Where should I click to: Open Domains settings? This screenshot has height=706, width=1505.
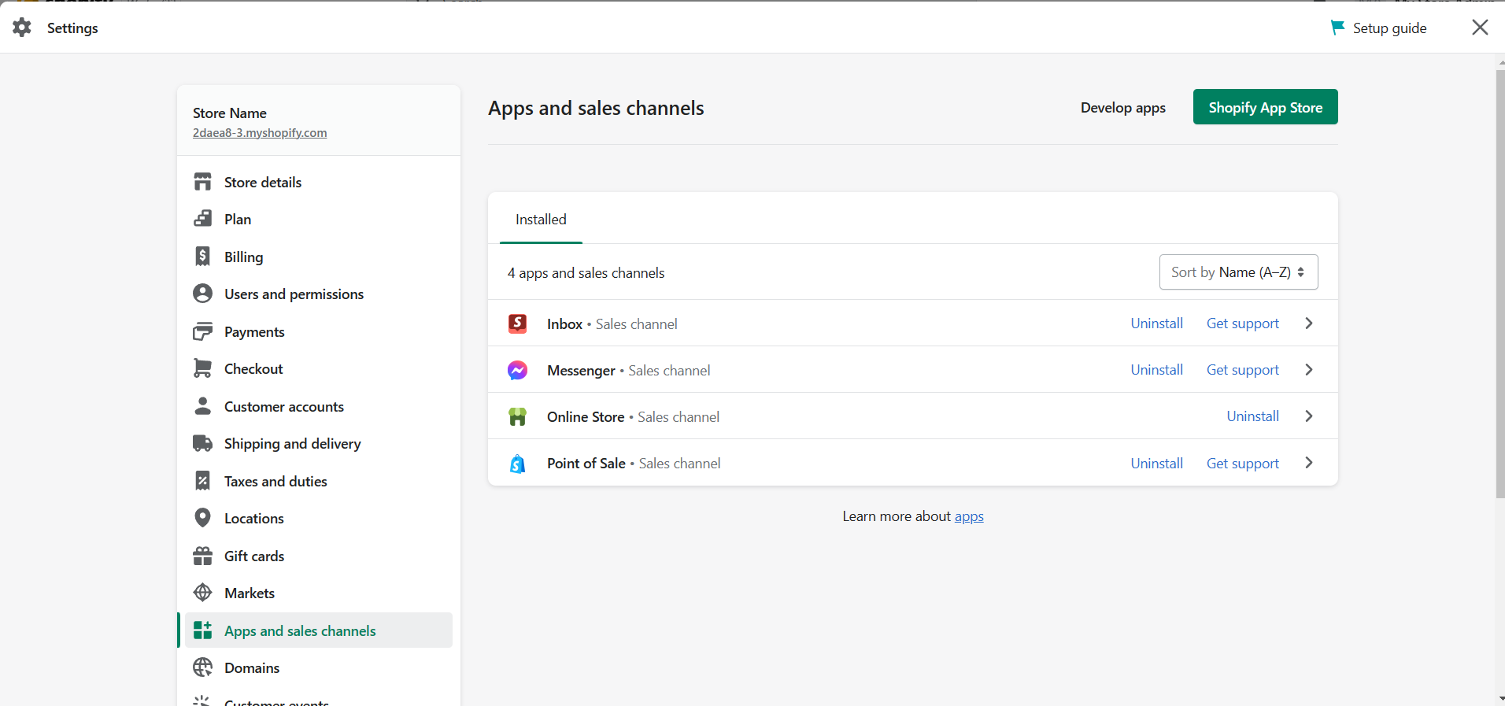coord(319,667)
